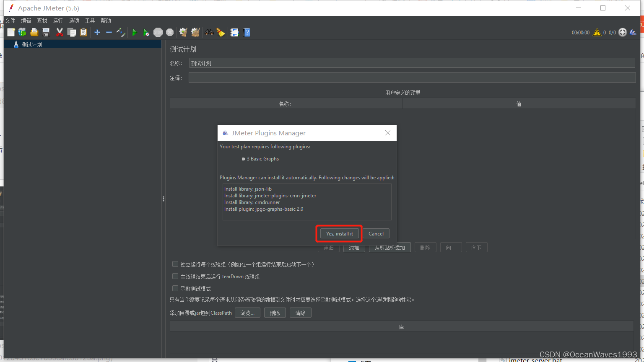Focus the 名称 input field
Viewport: 644px width, 362px height.
coord(412,63)
